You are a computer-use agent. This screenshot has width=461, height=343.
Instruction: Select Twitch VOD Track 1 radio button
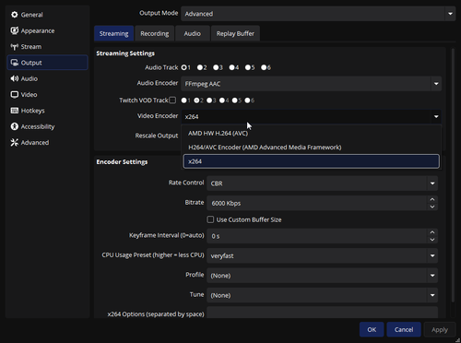[x=183, y=101]
